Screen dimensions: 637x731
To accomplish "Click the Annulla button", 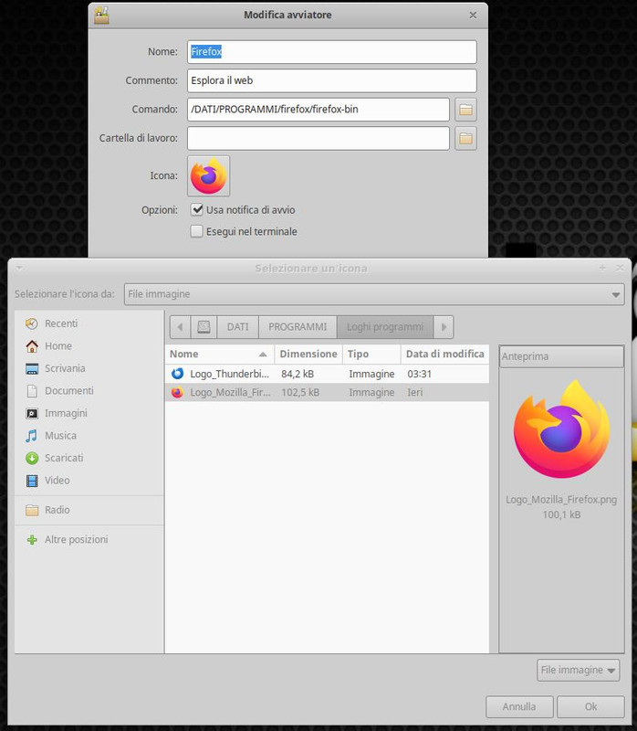I will tap(519, 706).
